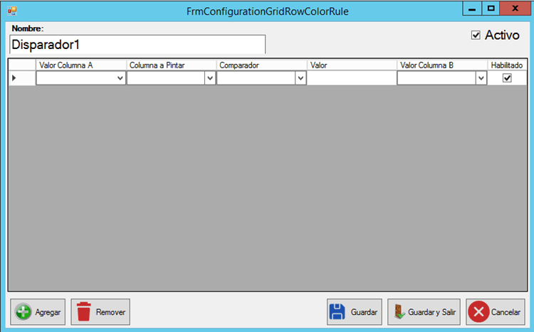Expand the Valor Columna B dropdown
Image resolution: width=534 pixels, height=332 pixels.
pyautogui.click(x=481, y=79)
